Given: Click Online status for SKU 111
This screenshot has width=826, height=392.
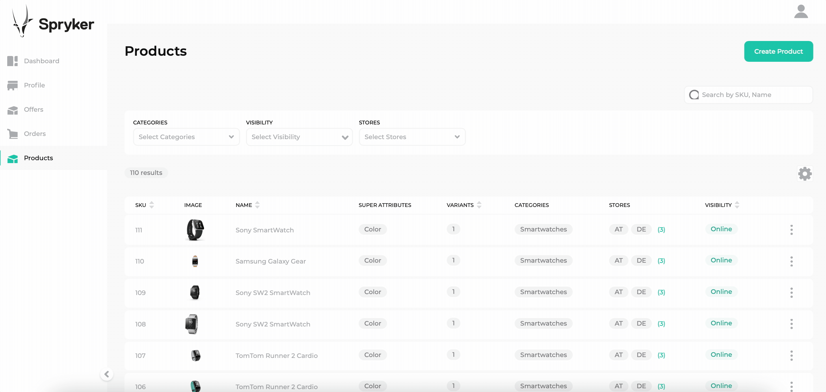Looking at the screenshot, I should (721, 229).
